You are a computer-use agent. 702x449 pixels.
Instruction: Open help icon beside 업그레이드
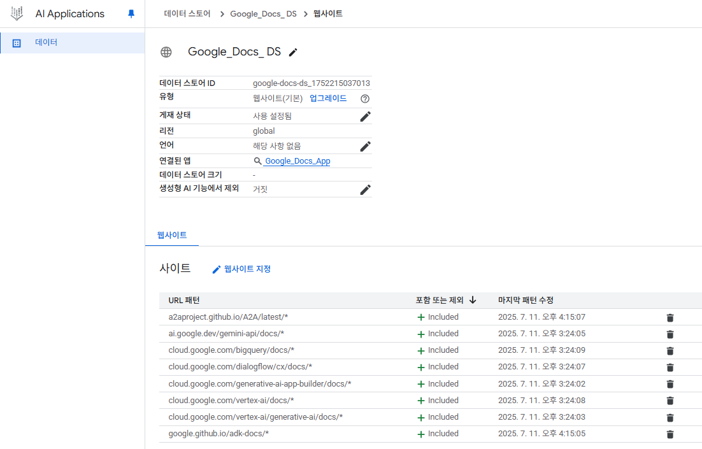[365, 99]
